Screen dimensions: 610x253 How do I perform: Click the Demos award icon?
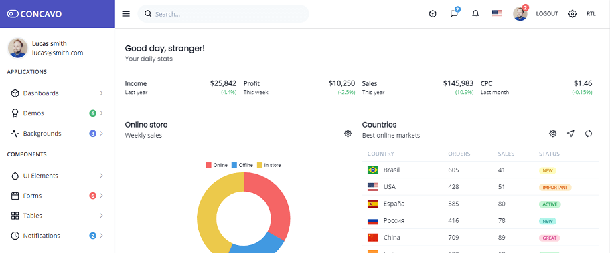15,113
